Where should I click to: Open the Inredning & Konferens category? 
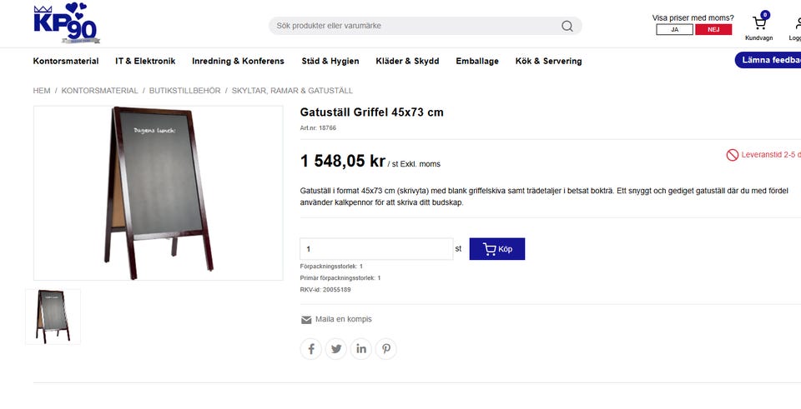(x=238, y=61)
